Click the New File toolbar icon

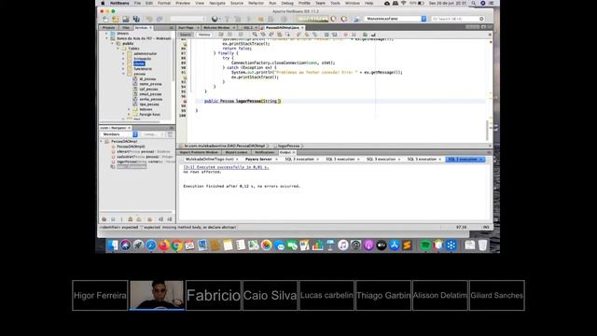[x=105, y=19]
